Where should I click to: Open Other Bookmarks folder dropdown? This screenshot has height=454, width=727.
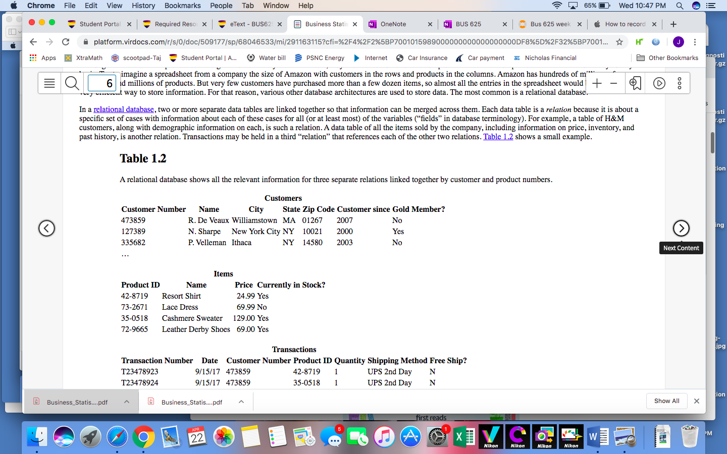[x=667, y=58]
